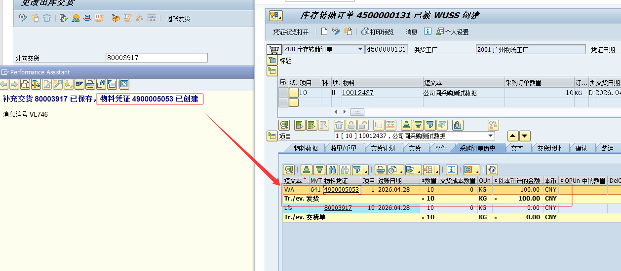621x271 pixels.
Task: Open the item selector dropdown for 10012437
Action: tap(491, 136)
